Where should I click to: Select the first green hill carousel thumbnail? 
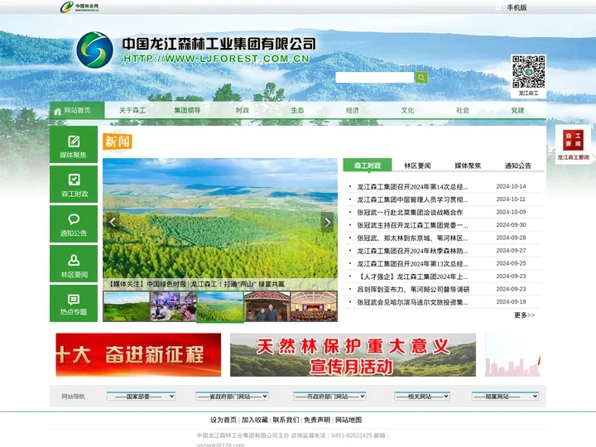[x=126, y=306]
